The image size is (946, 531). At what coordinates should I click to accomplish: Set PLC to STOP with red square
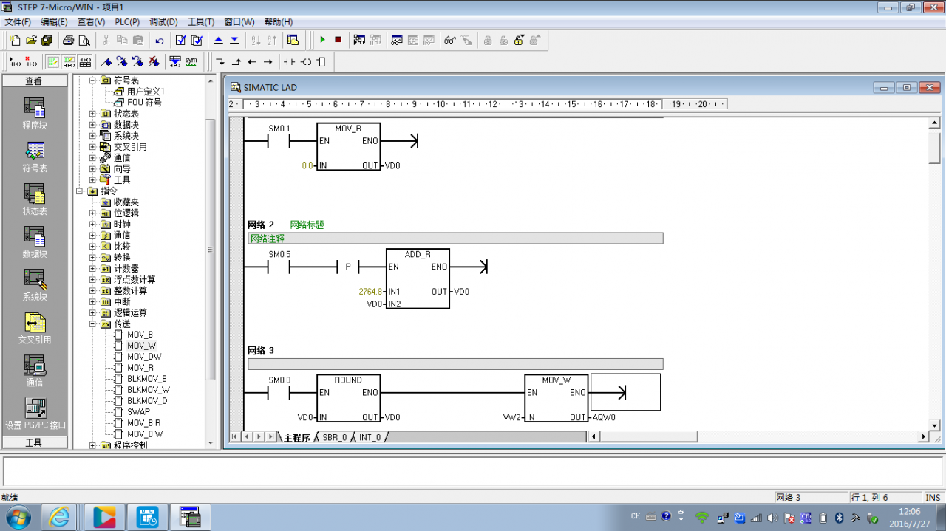coord(338,40)
